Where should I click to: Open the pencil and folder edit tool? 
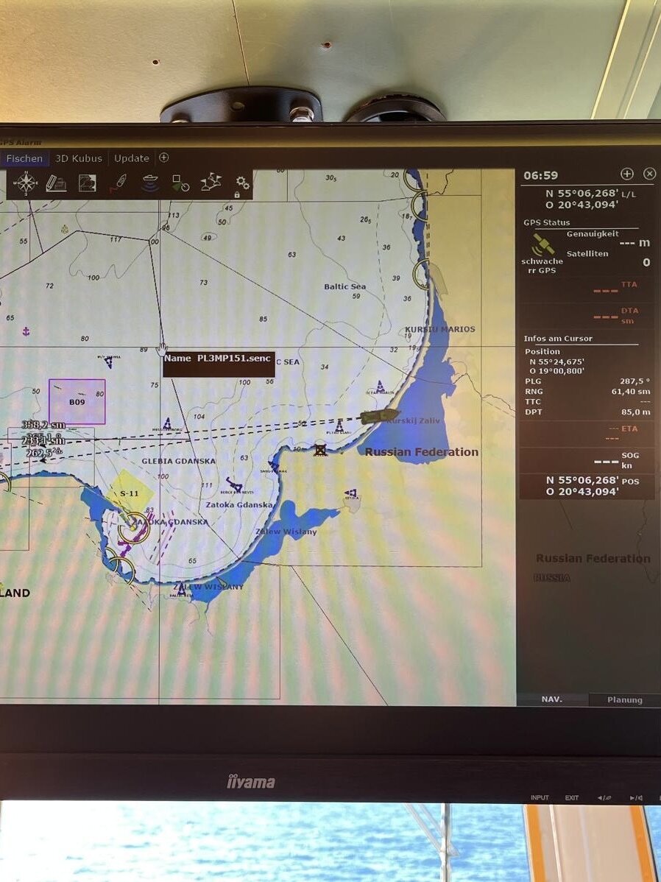[56, 183]
